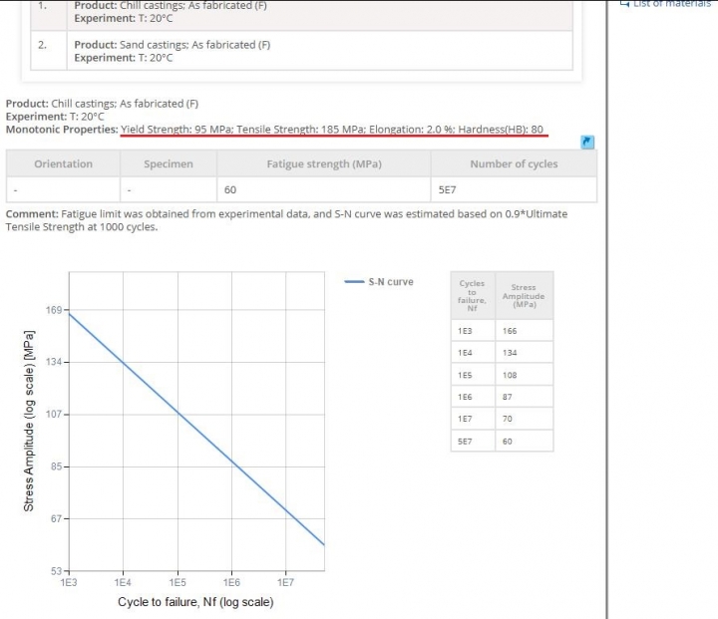
Task: Click the Orientation column header
Action: tap(63, 163)
